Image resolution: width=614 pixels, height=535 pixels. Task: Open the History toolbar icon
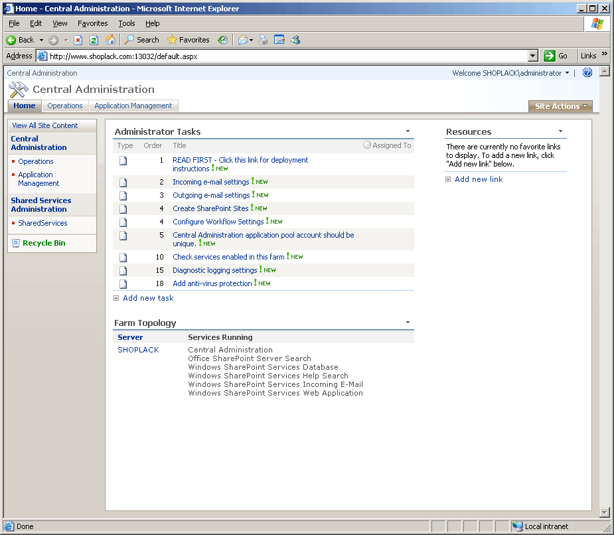tap(222, 40)
